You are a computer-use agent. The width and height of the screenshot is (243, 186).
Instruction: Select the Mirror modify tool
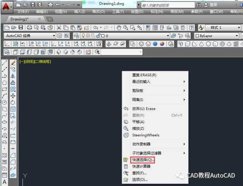[x=13, y=76]
